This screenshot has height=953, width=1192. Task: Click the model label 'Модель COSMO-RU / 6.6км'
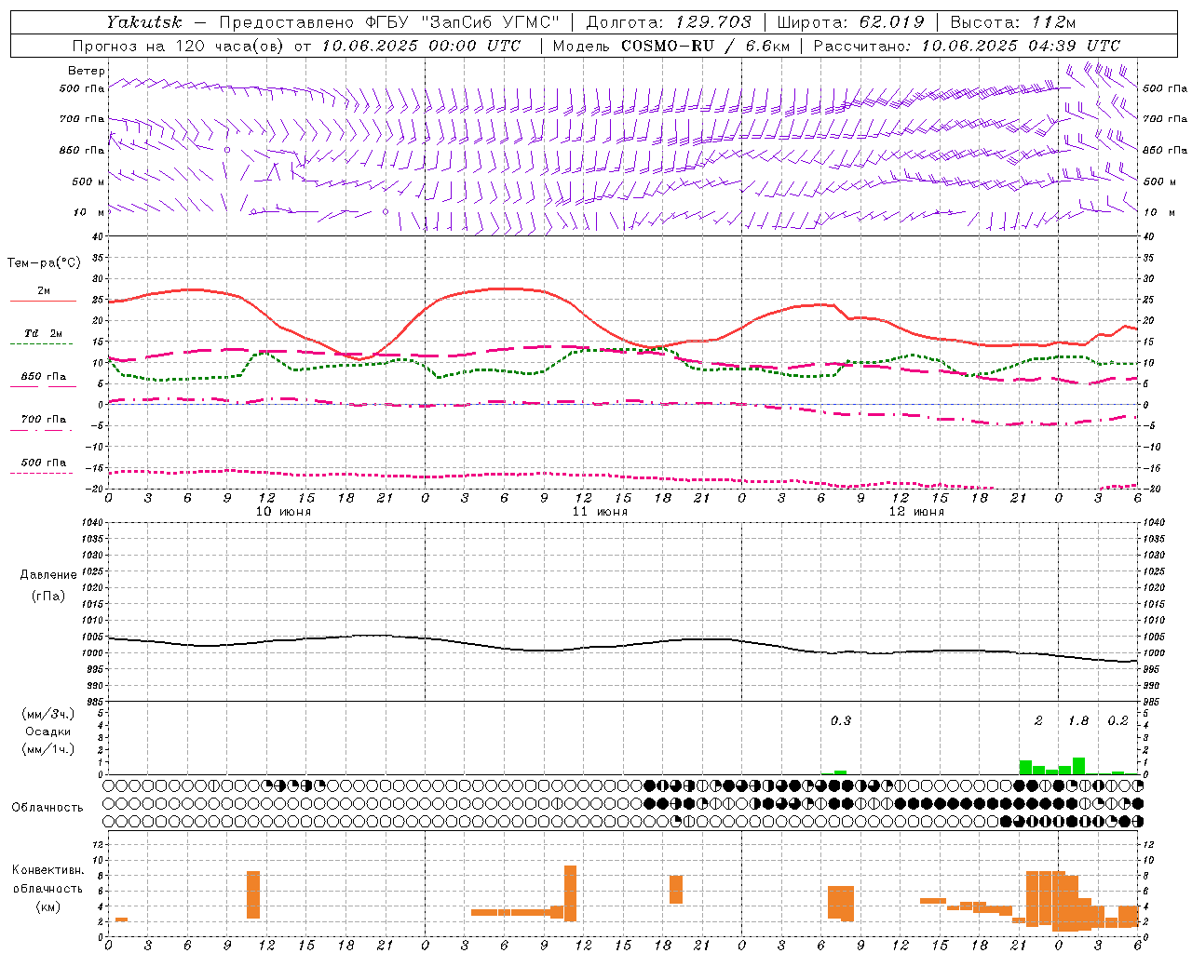[670, 46]
